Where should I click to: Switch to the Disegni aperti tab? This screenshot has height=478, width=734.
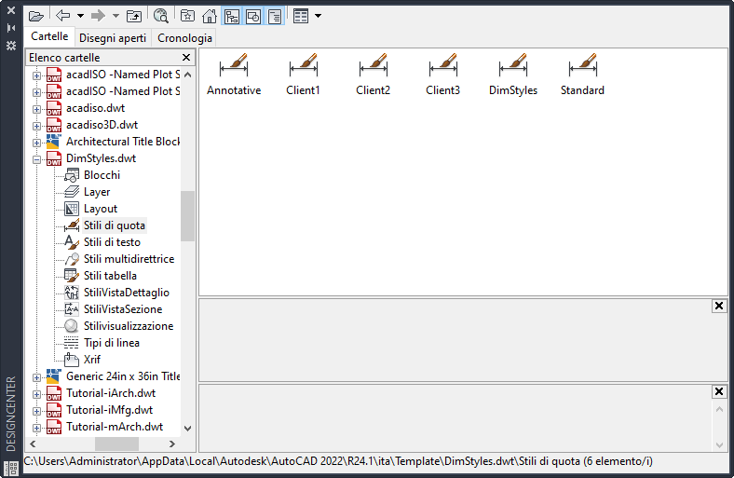tap(113, 38)
